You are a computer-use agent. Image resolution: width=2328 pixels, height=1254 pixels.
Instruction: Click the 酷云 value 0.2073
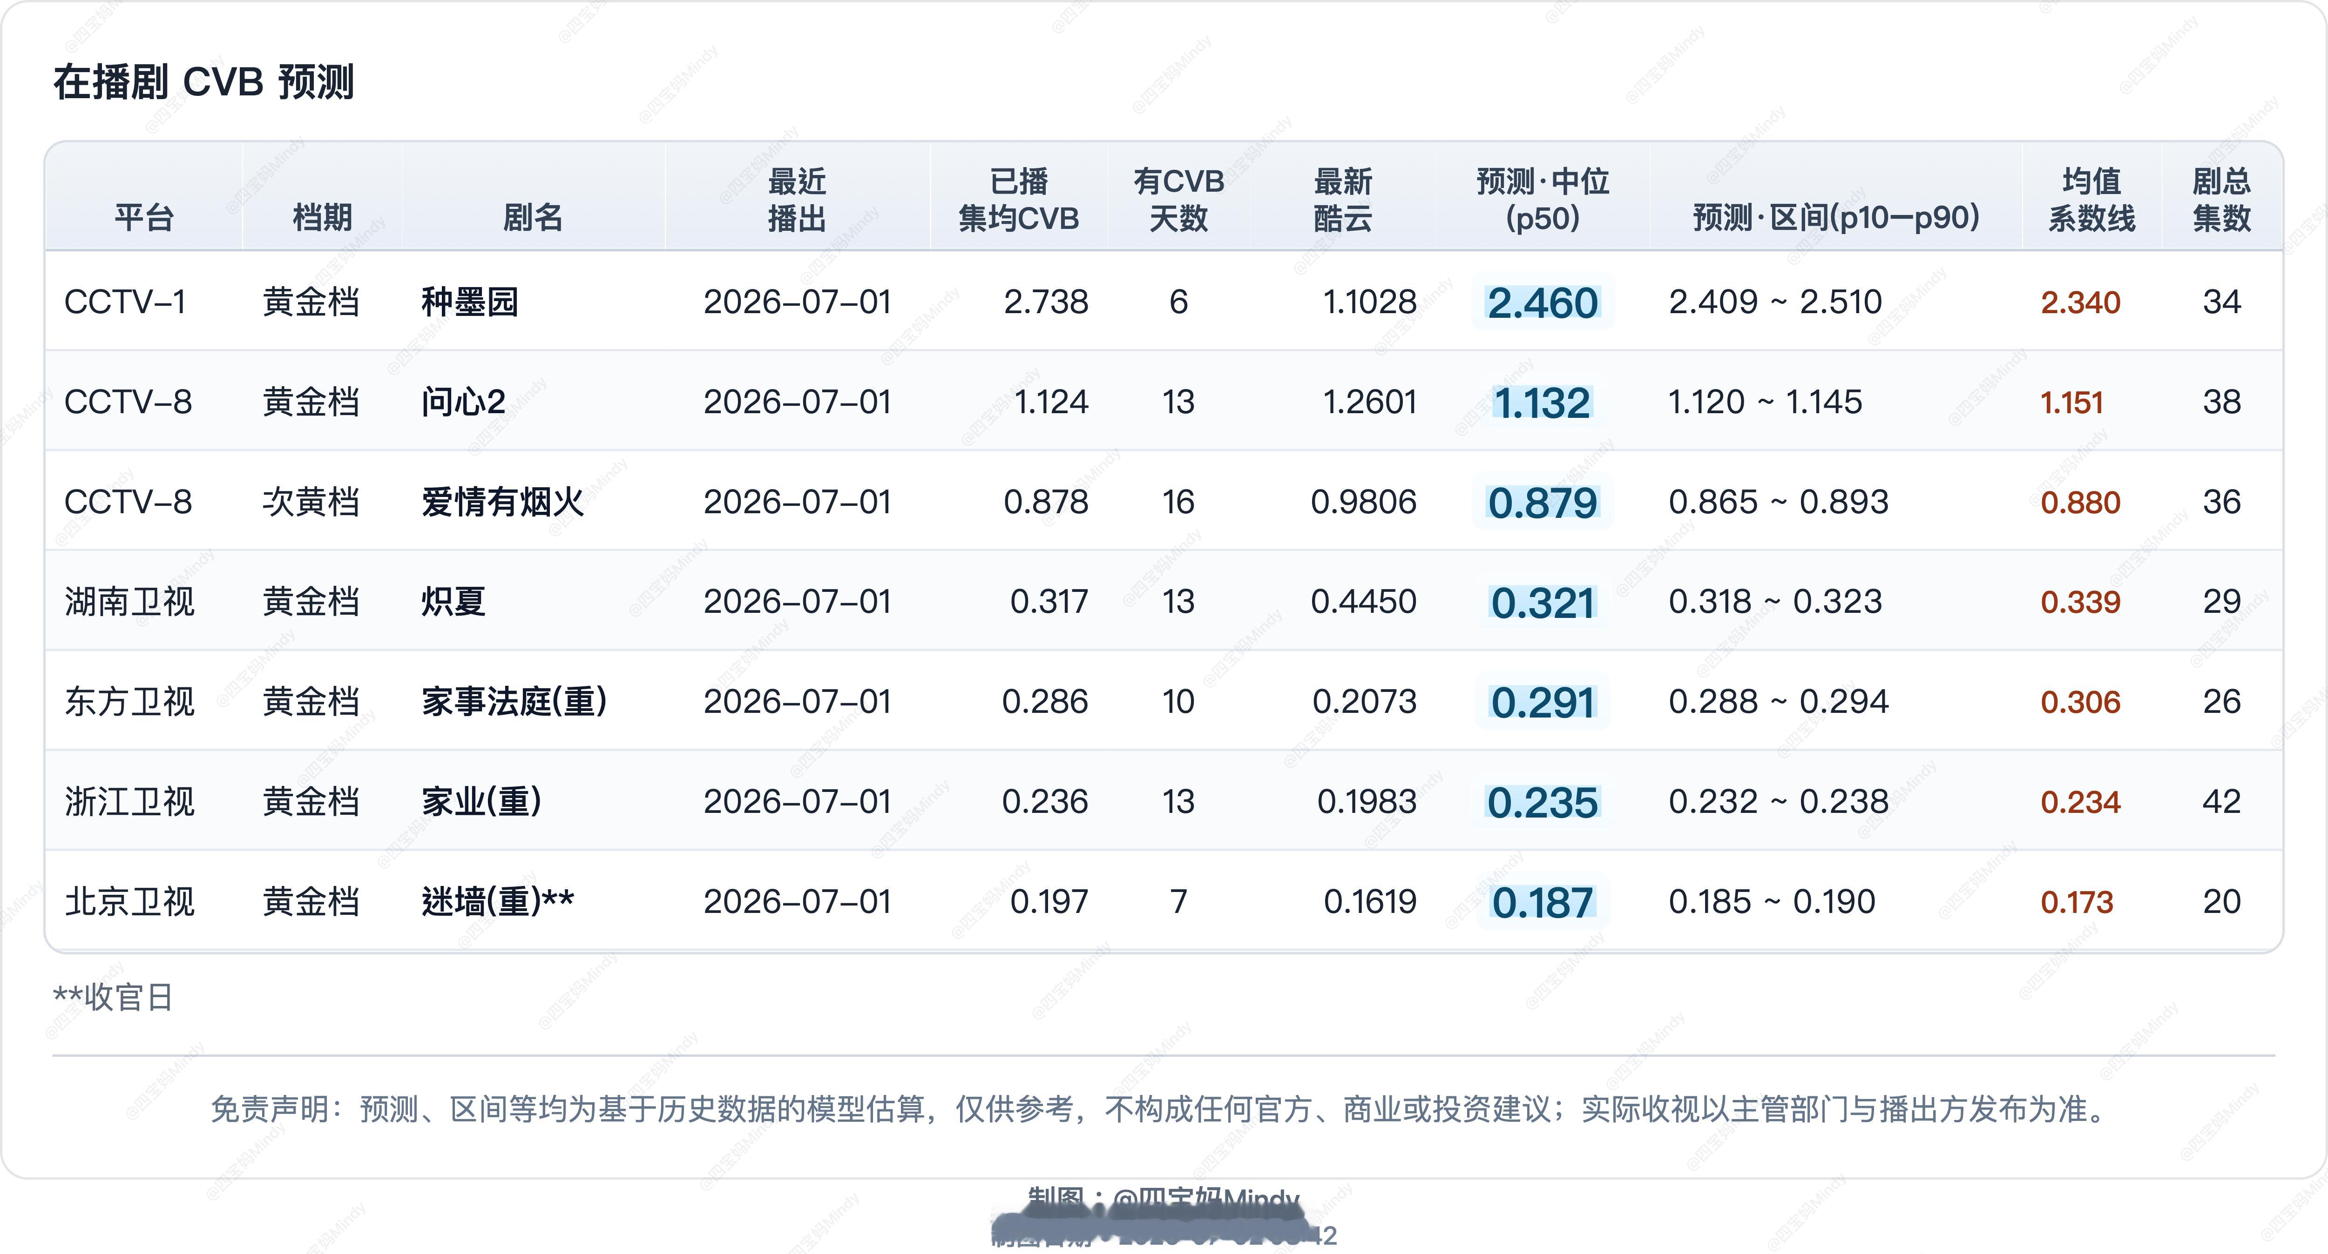click(1365, 702)
